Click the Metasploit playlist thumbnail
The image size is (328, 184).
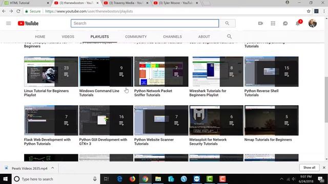(216, 121)
